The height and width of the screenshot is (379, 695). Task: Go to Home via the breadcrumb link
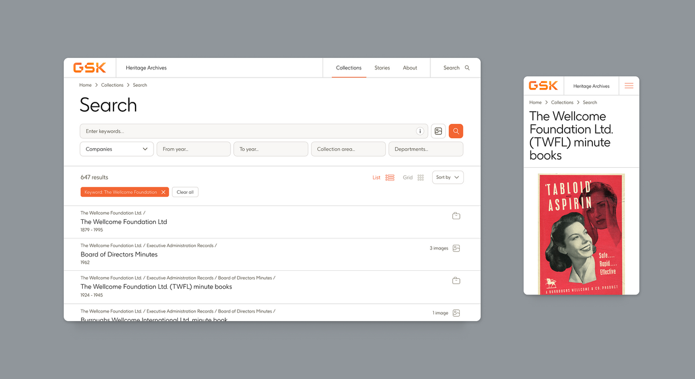(x=85, y=84)
